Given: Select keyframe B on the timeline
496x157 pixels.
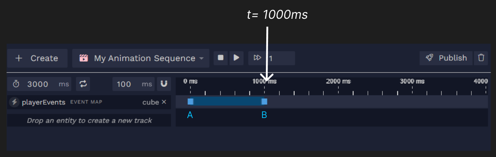Looking at the screenshot, I should point(264,102).
